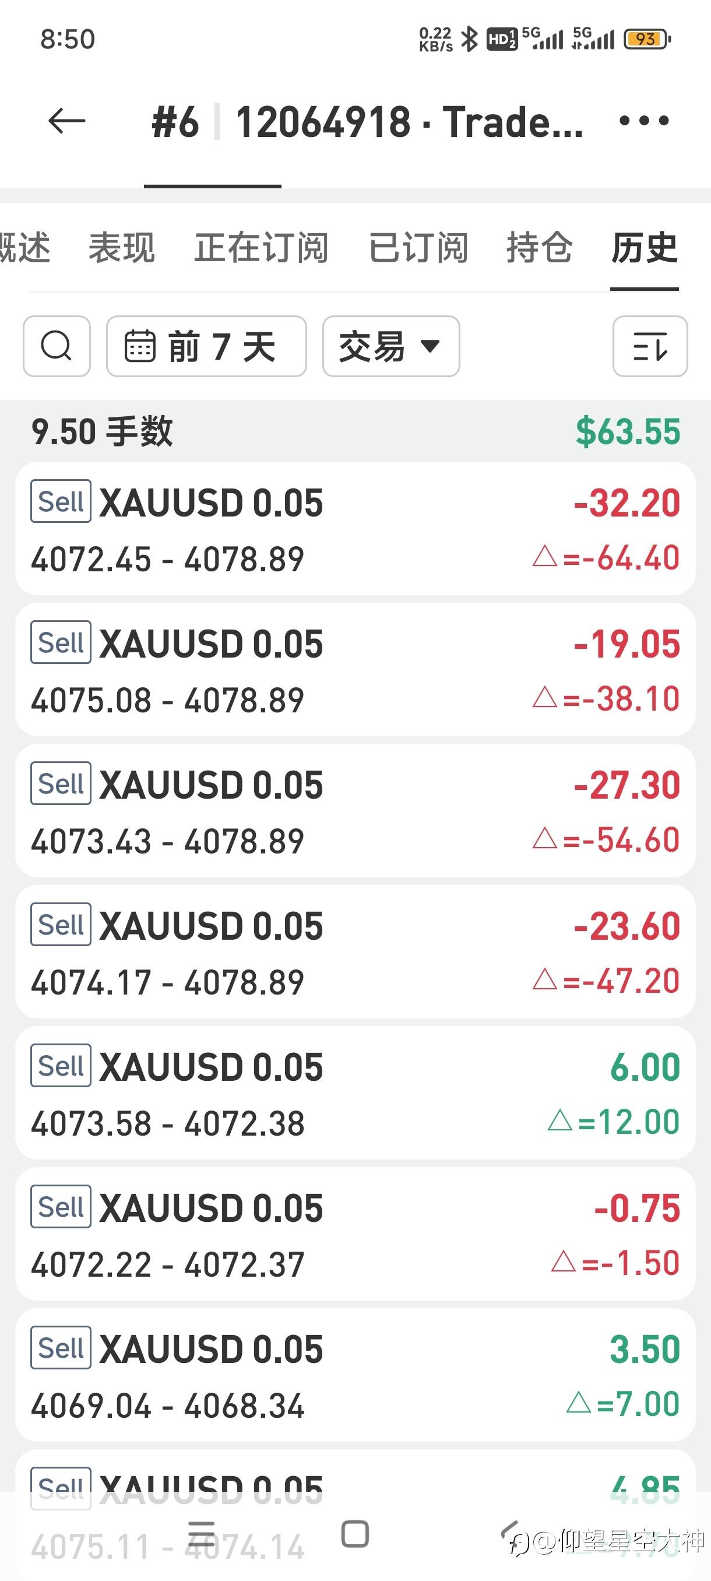
Task: Open the 前 7 天 date range picker
Action: [206, 346]
